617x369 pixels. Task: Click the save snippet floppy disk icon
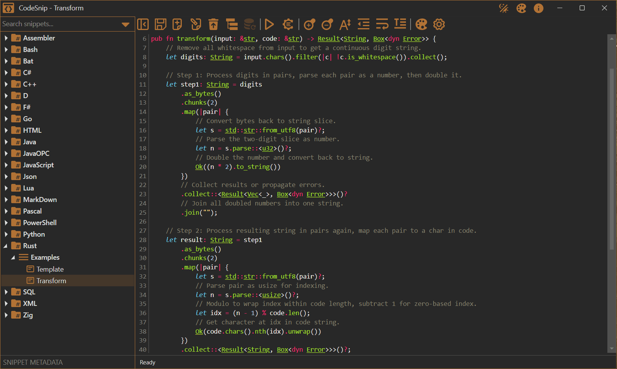160,24
